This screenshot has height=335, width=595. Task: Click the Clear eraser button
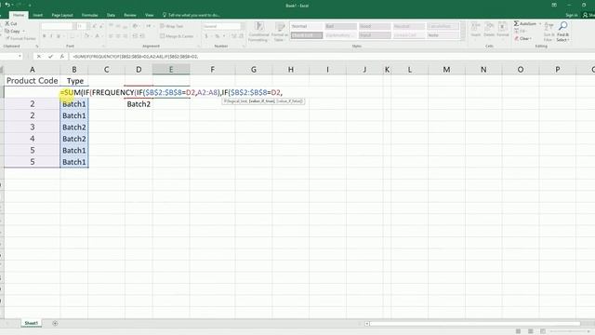point(522,39)
